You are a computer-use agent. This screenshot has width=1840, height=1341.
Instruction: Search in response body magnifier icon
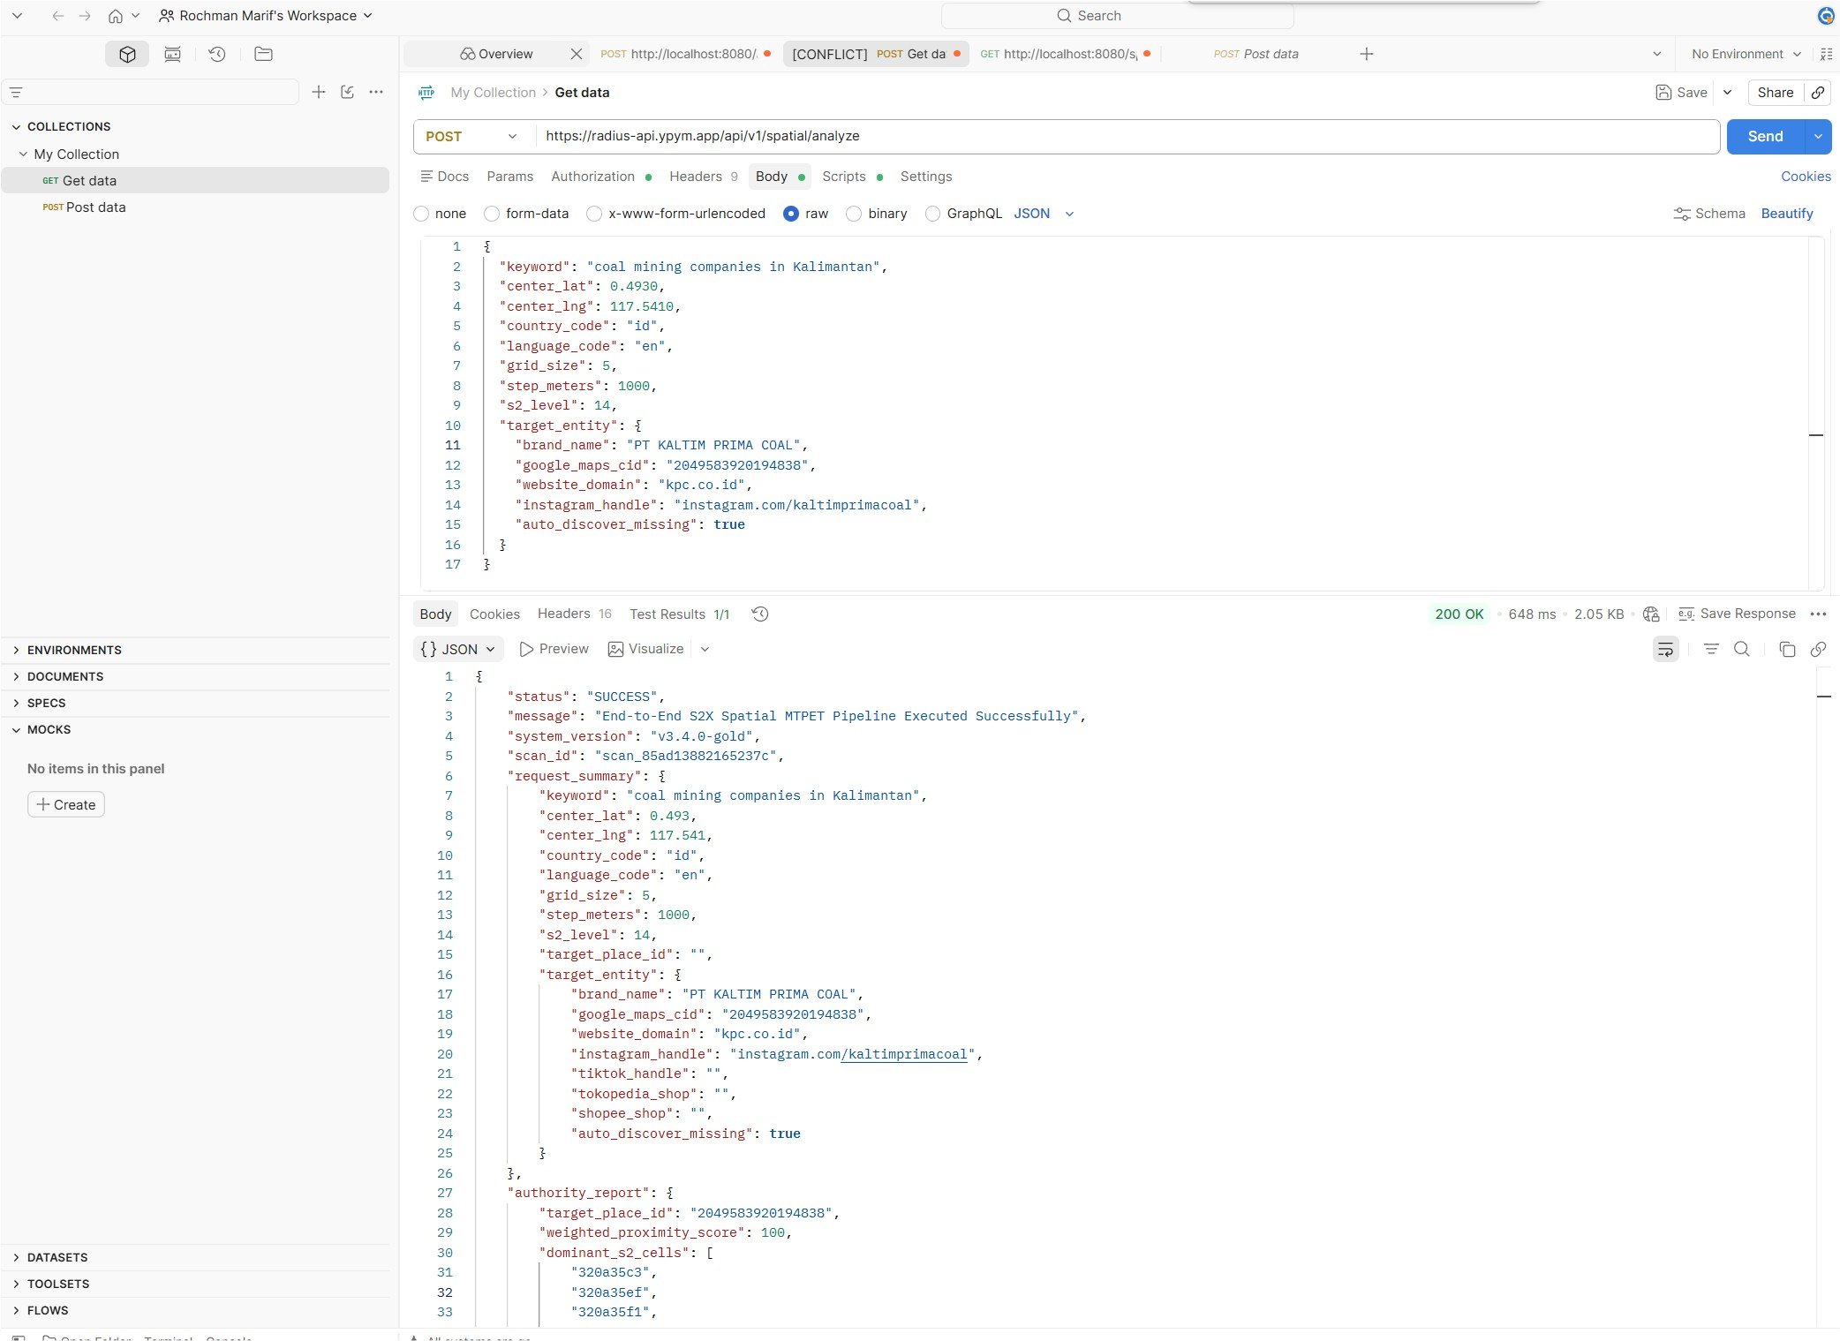[1742, 649]
